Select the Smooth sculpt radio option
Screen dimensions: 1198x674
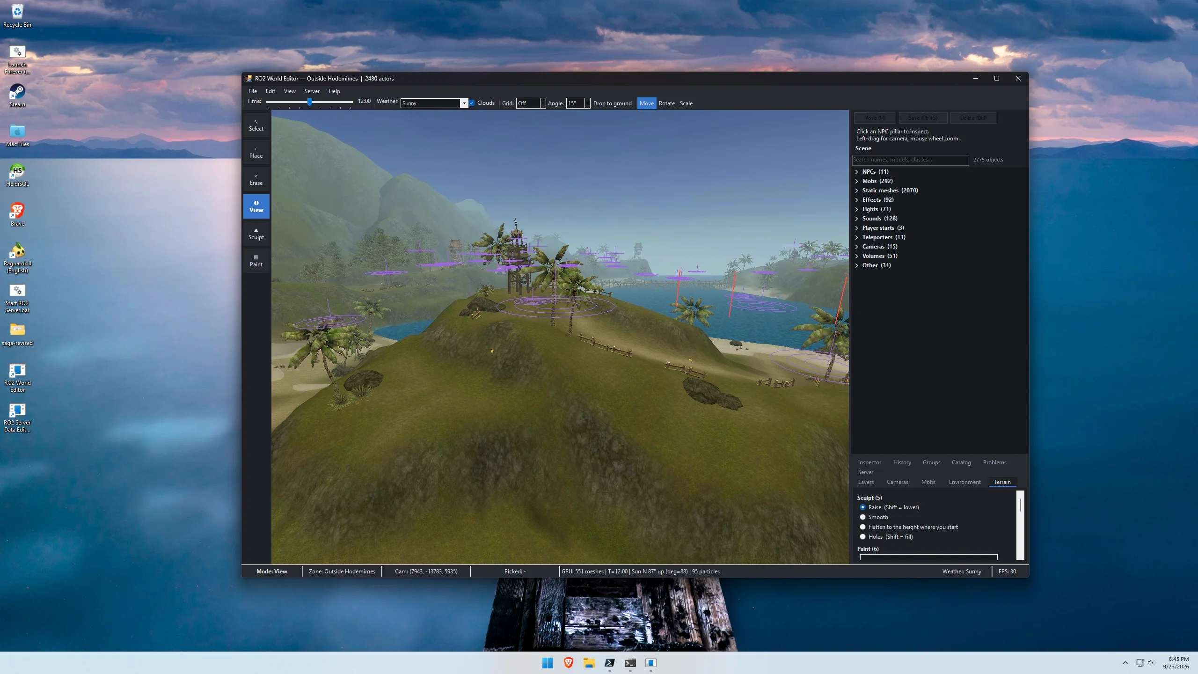[862, 517]
